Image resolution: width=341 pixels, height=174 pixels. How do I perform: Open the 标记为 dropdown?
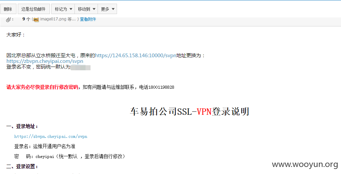point(63,9)
